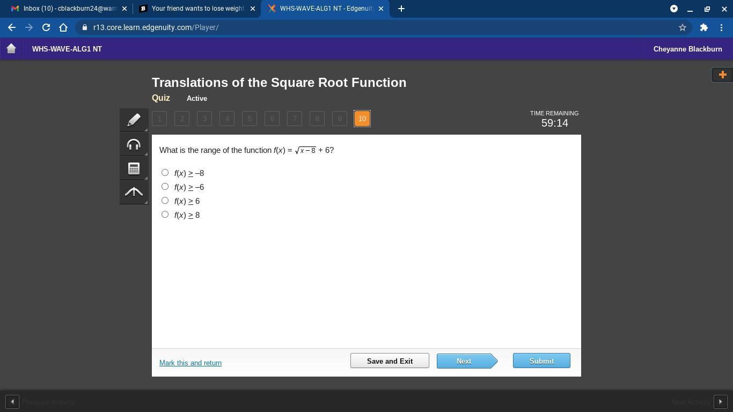Select the pencil highlighter tool

134,120
